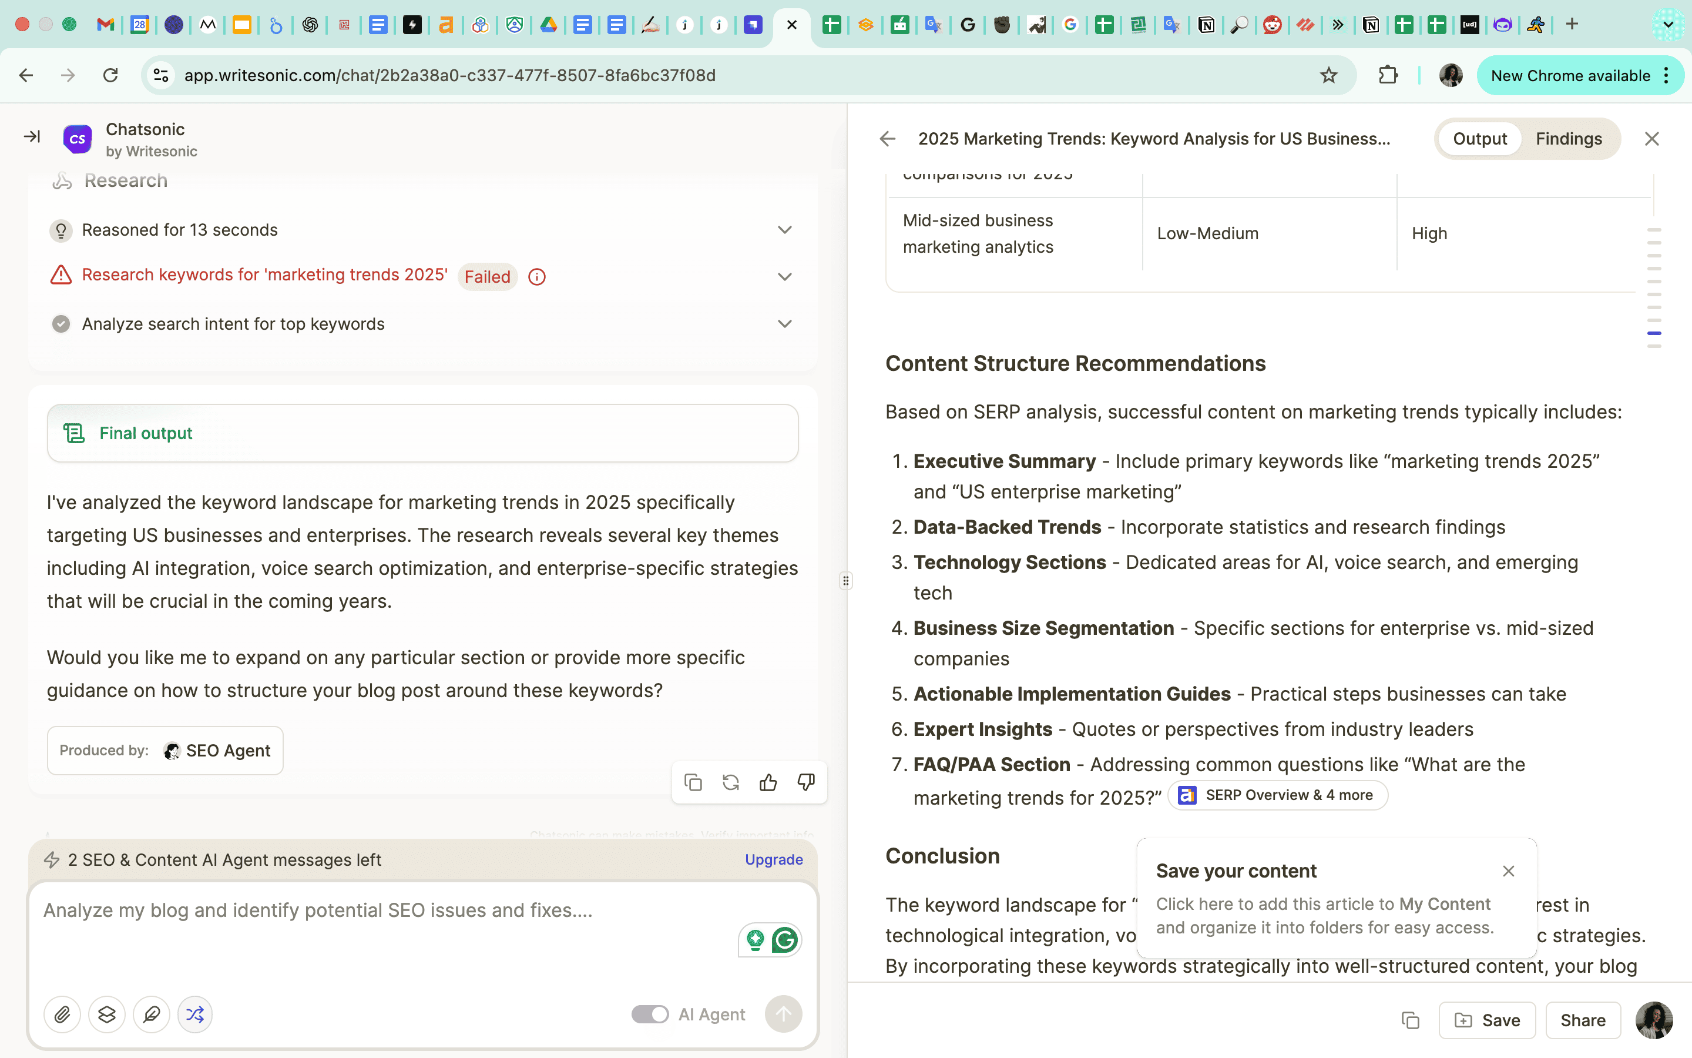Expand 'Analyze search intent for top keywords'
This screenshot has width=1692, height=1058.
click(422, 324)
